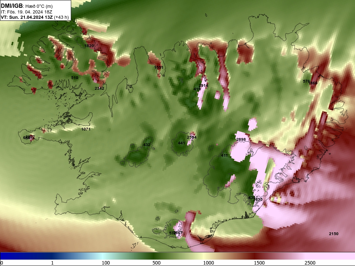Click the 100 label on the color scale
Viewport: 355px width, 266px height.
(x=106, y=263)
